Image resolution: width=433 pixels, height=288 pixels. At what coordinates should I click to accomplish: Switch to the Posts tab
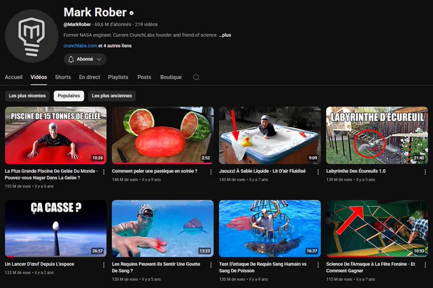click(x=144, y=77)
